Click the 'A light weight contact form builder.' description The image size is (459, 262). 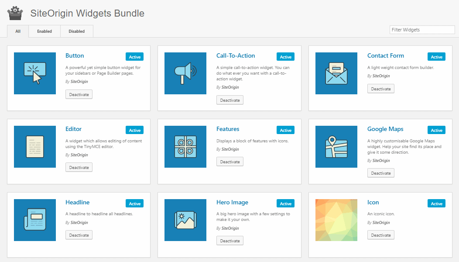(x=401, y=67)
